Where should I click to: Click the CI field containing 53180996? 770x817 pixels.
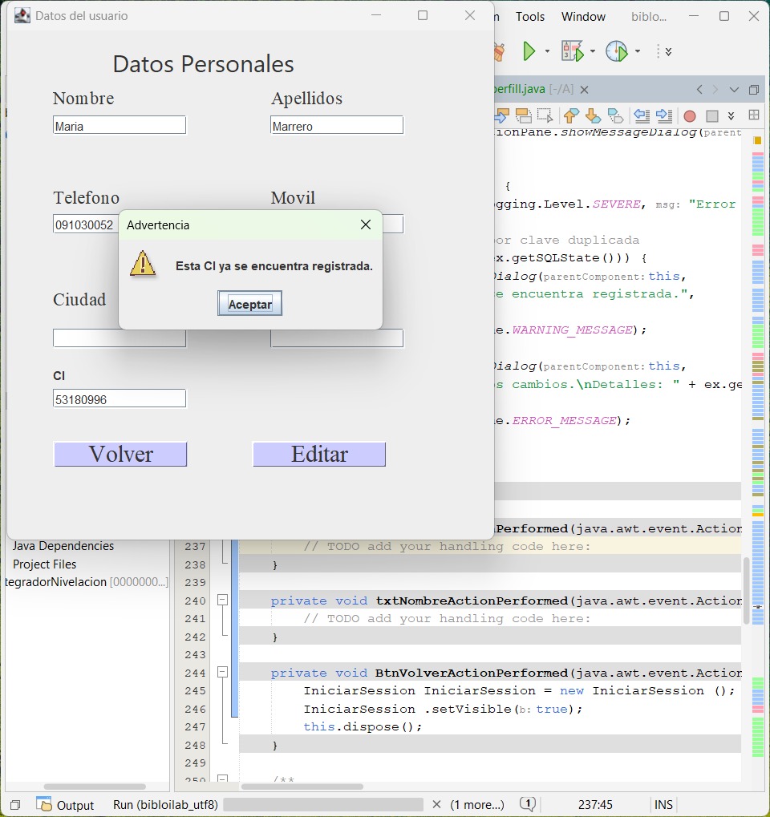click(x=120, y=398)
